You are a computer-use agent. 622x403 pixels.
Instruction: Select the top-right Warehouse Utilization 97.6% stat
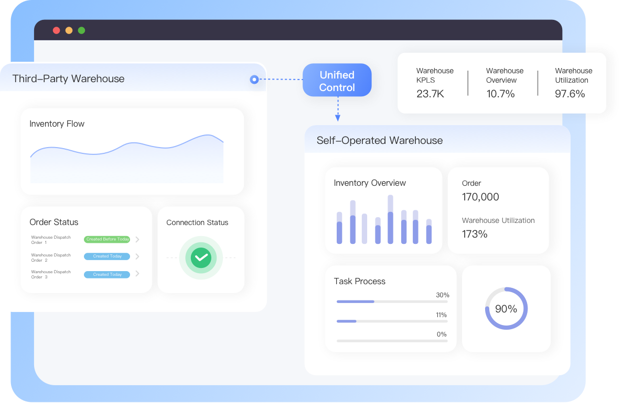coord(574,83)
